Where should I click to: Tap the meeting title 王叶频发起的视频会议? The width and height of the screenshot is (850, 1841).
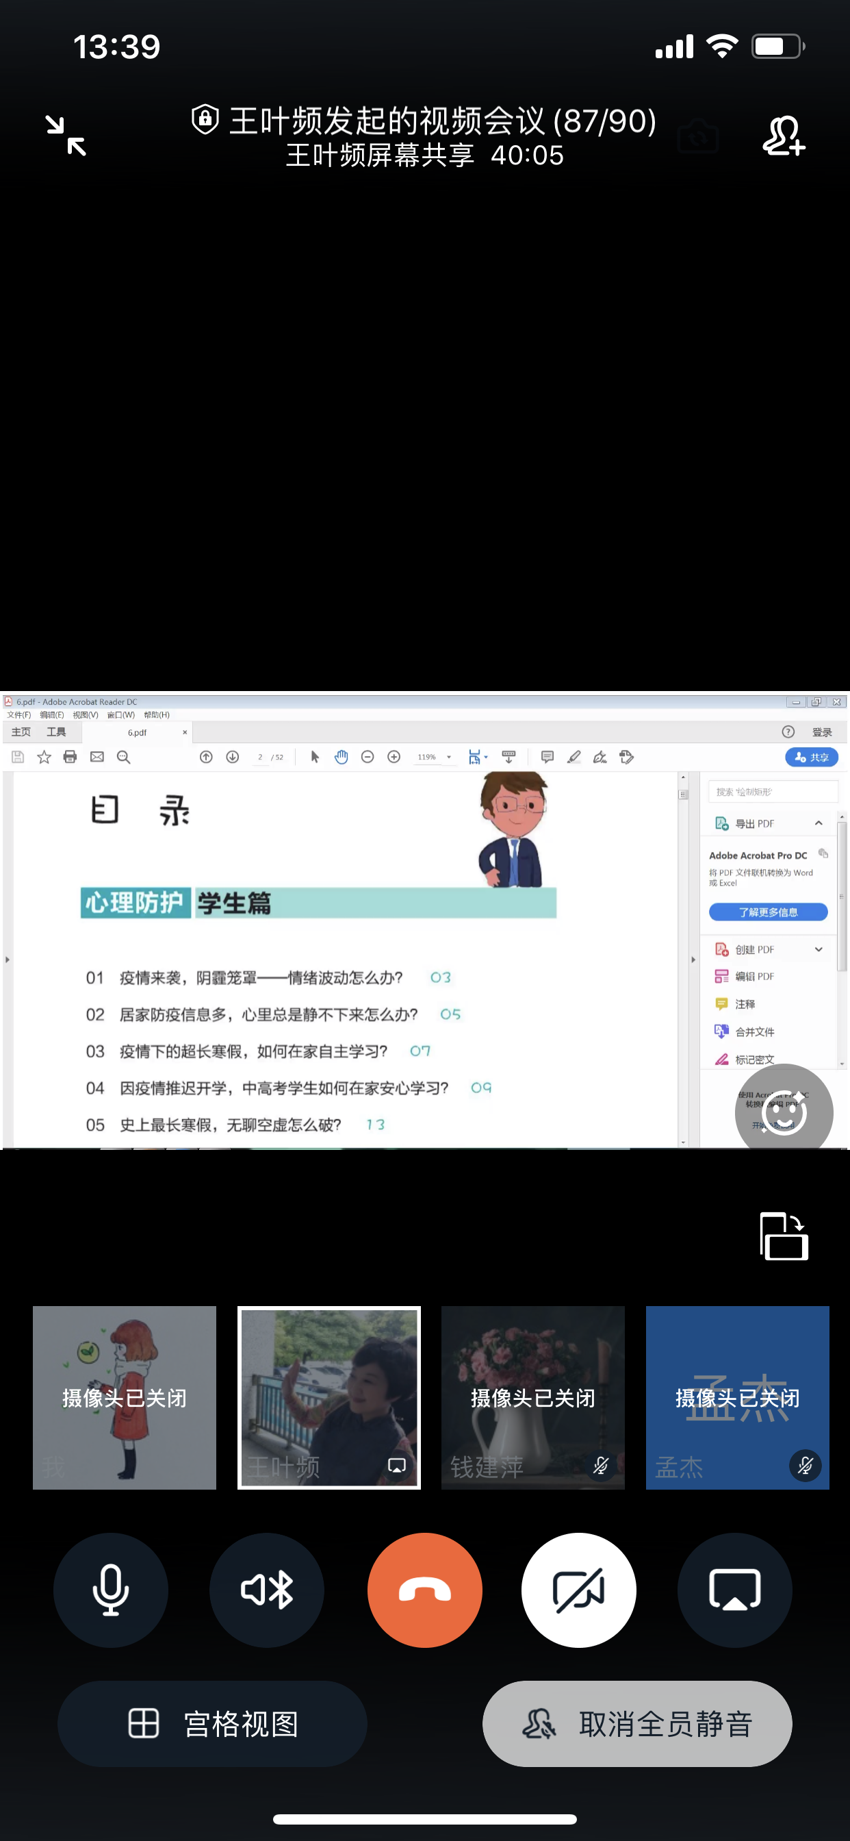(x=441, y=121)
